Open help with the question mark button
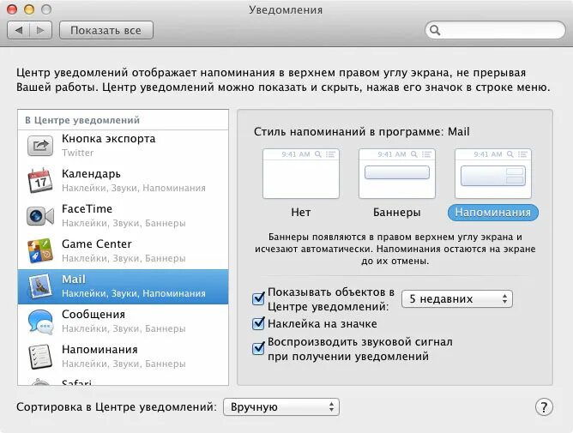Screen dimensions: 573x433 [544, 407]
